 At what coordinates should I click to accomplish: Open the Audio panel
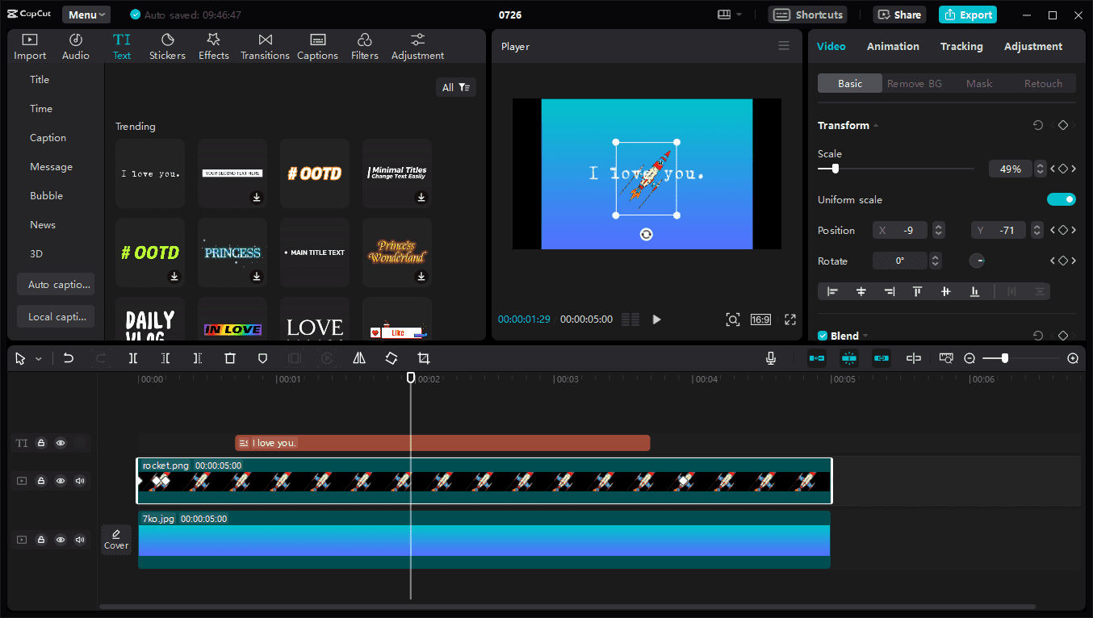point(76,47)
